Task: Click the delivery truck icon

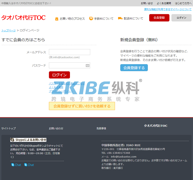Action: coord(120,18)
